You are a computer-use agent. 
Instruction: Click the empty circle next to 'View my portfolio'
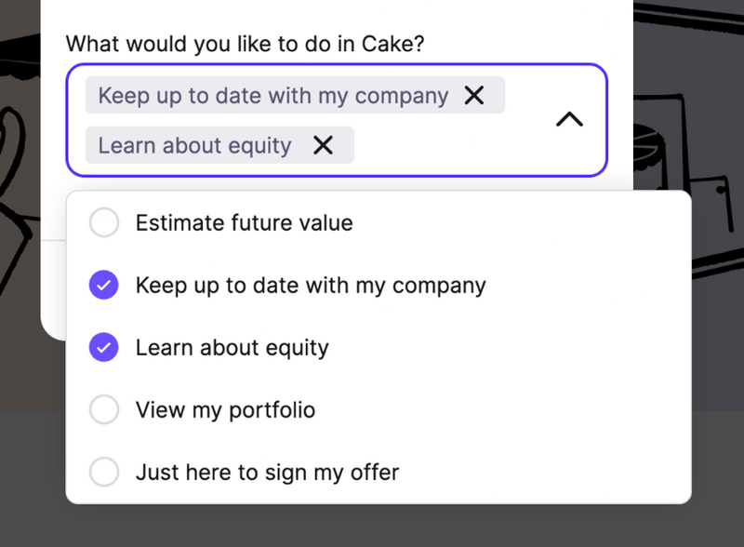click(x=103, y=409)
